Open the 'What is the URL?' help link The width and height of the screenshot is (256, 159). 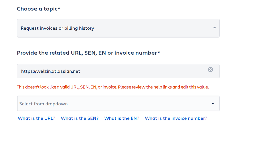pos(37,118)
